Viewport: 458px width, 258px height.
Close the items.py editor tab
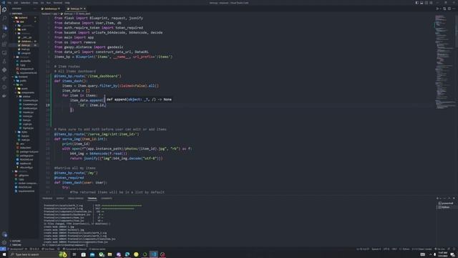pos(84,9)
